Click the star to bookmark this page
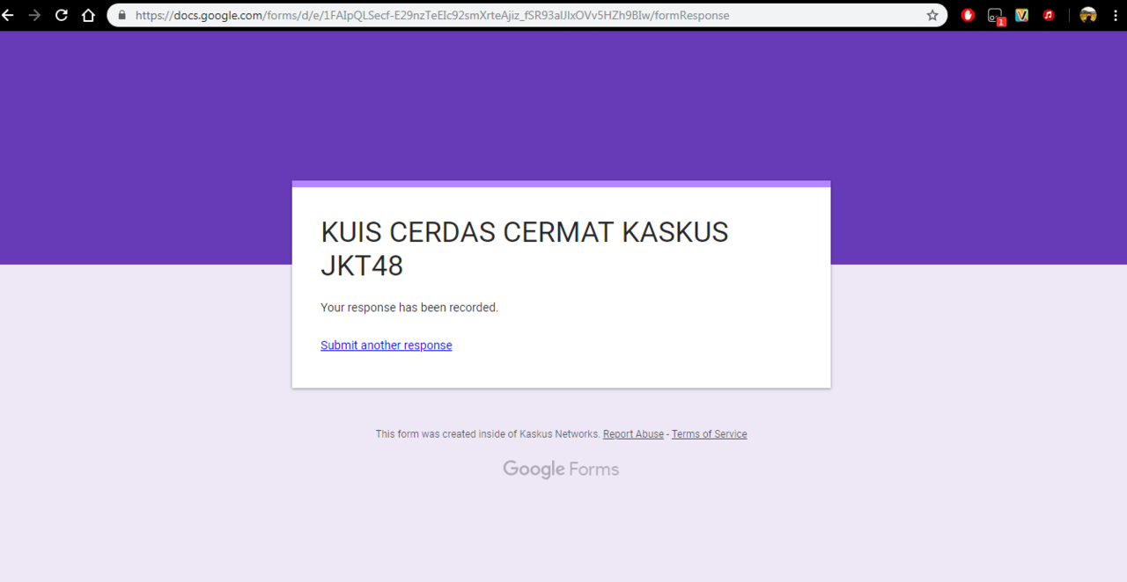 [x=932, y=15]
